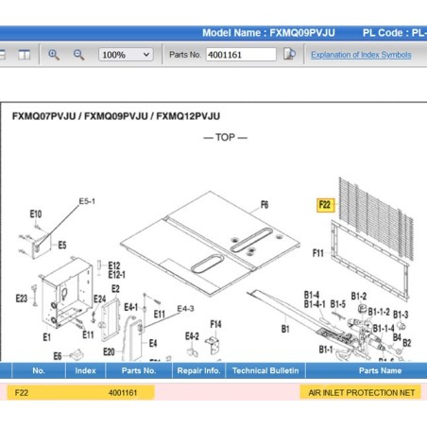This screenshot has height=427, width=427.
Task: Select the highlighted F22 label in diagram
Action: coord(325,205)
